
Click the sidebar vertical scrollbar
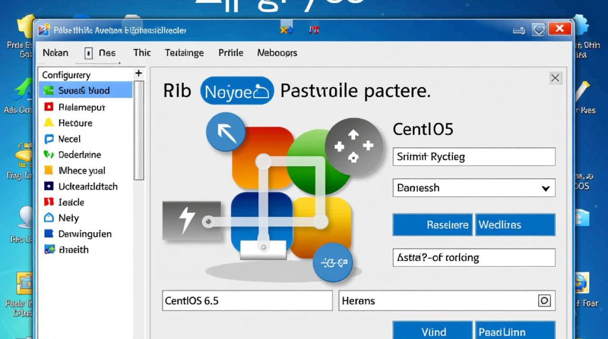click(139, 131)
